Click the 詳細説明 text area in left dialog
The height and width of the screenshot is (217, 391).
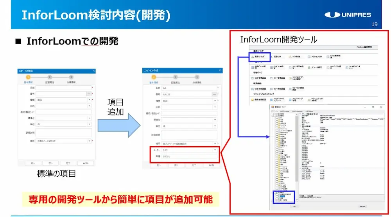(x=64, y=133)
